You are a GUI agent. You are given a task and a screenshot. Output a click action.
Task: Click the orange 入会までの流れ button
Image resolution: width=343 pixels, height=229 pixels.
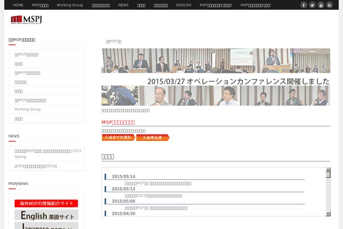coord(118,137)
